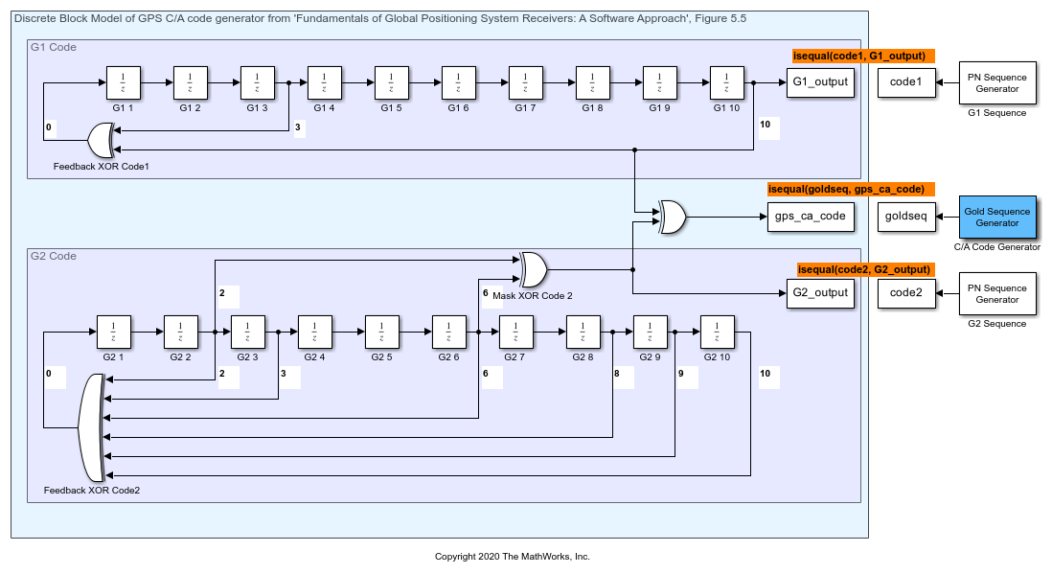Select the G2 3 unit delay block
Screen dimensions: 1052x574
click(x=247, y=333)
